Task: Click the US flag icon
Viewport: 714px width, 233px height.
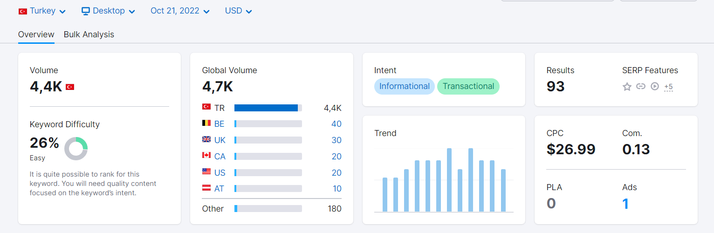Action: 206,171
